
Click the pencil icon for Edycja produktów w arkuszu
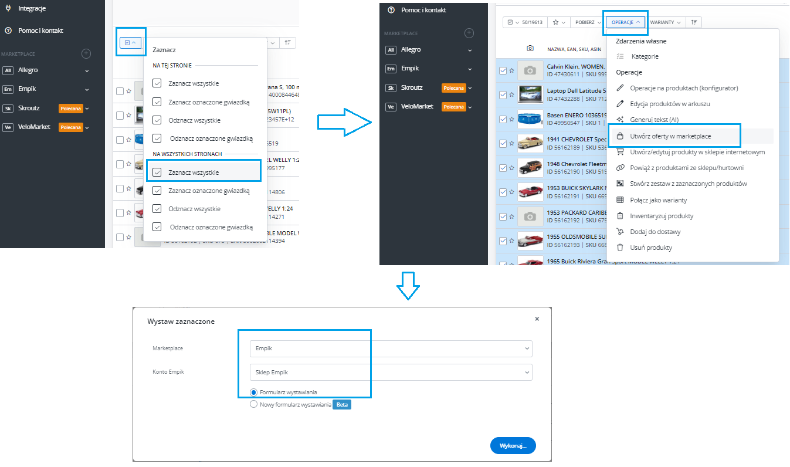coord(620,104)
